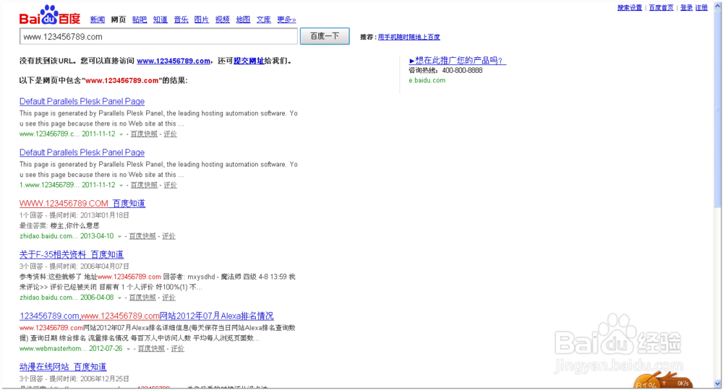Expand dropdown arrow beside www.webmasterhom... 2012-07-26
The image size is (723, 390).
[x=128, y=350]
